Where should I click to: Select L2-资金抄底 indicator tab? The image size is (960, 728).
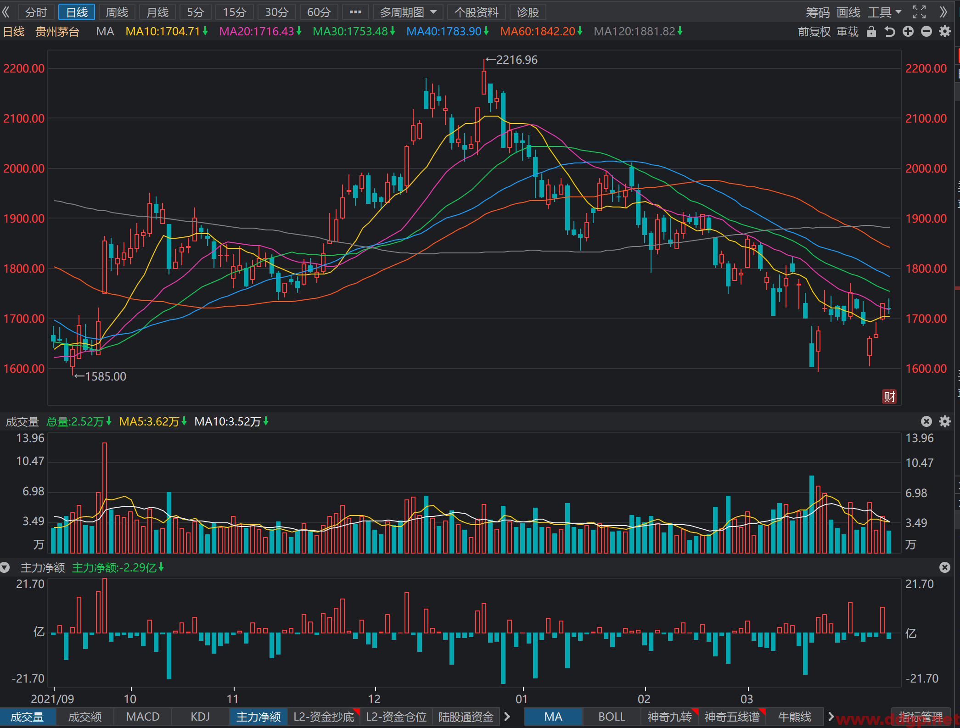(324, 717)
